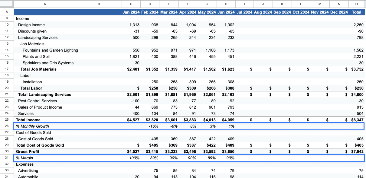The width and height of the screenshot is (366, 178).
Task: Click Jan 2024 Services value 400
Action: (136, 113)
